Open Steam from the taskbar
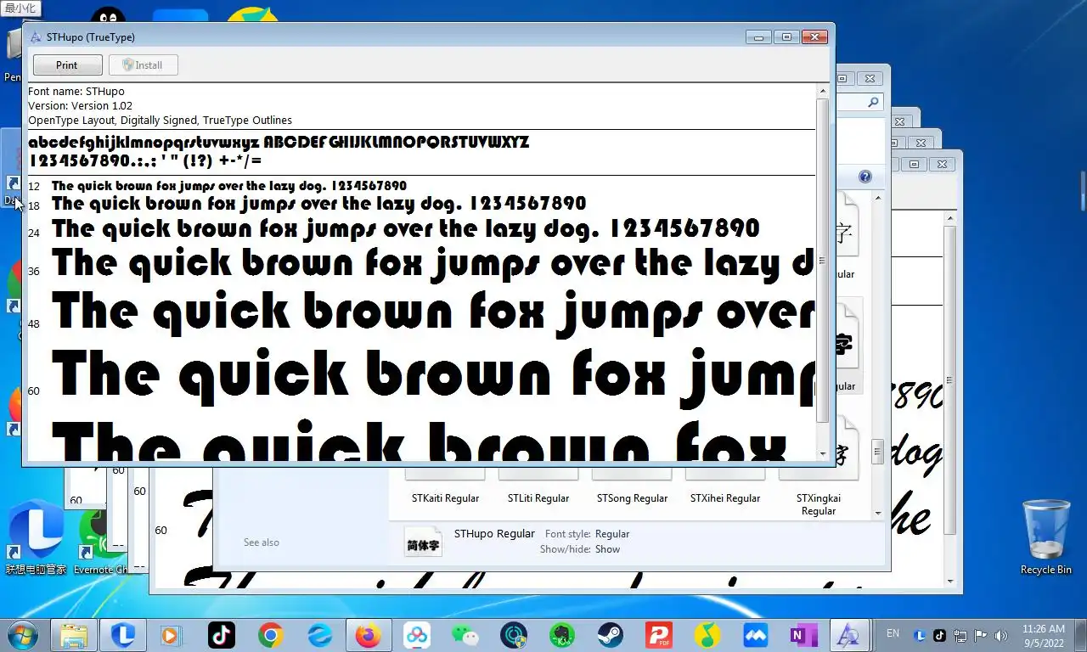Viewport: 1087px width, 652px height. pyautogui.click(x=611, y=635)
